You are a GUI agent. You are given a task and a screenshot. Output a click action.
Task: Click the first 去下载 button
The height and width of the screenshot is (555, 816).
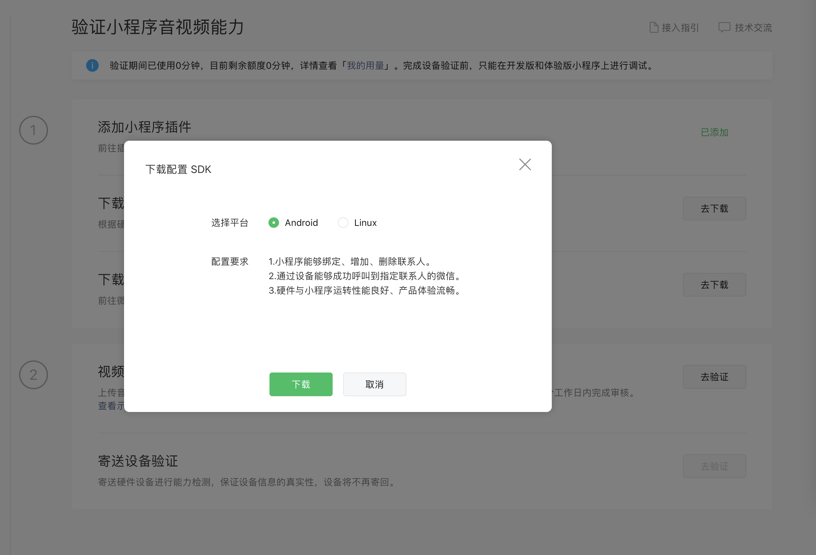click(714, 208)
